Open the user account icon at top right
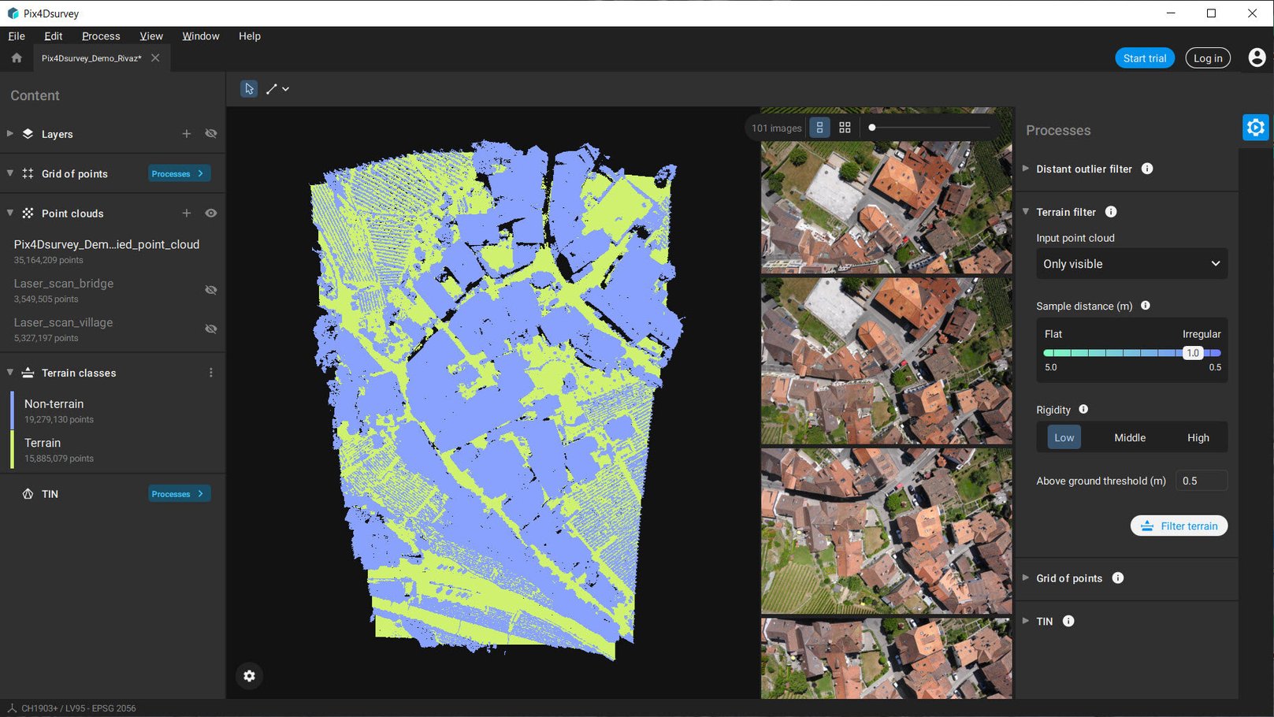 [1255, 58]
